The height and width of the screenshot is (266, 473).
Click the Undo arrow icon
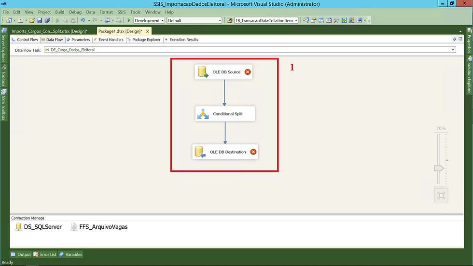coord(83,20)
